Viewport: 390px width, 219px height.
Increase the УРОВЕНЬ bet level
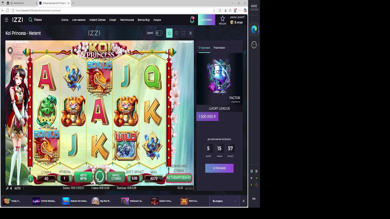click(70, 179)
